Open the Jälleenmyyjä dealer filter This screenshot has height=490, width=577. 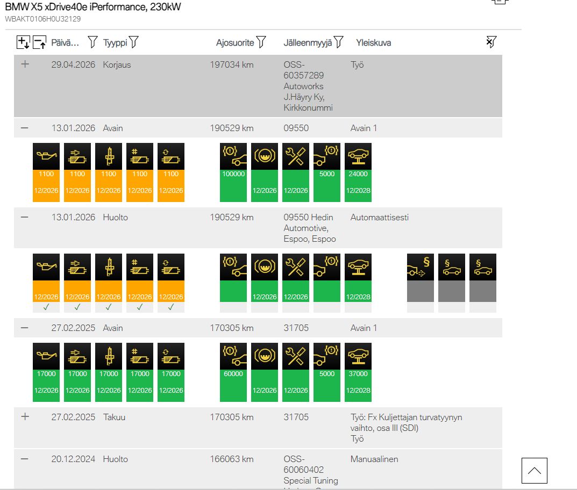point(339,42)
